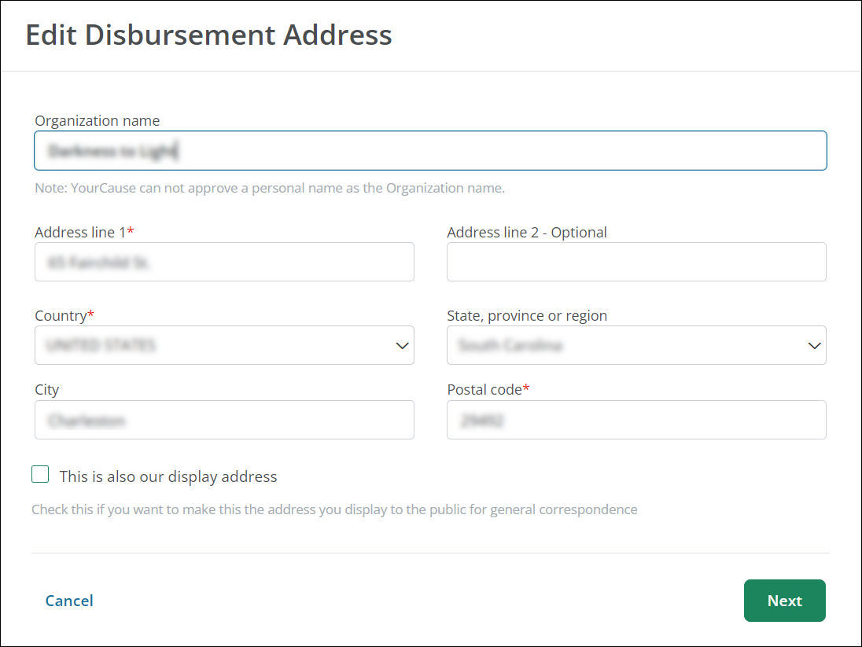Image resolution: width=862 pixels, height=647 pixels.
Task: Click the "Country" field label
Action: (61, 315)
